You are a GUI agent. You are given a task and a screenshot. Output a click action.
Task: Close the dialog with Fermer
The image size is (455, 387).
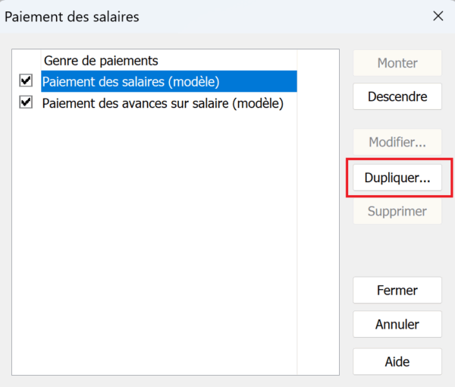[397, 291]
